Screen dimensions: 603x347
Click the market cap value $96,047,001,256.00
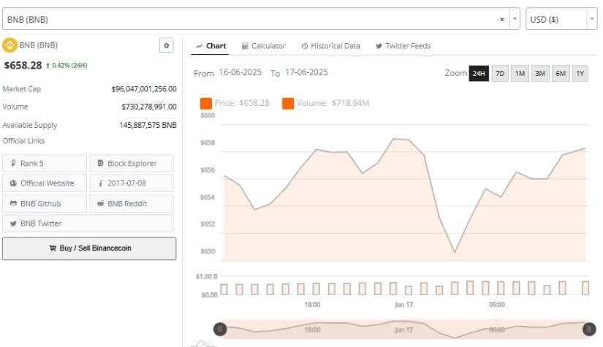click(x=144, y=89)
